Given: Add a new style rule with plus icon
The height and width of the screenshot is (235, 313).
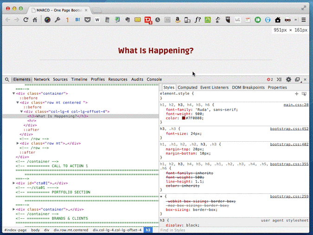Looking at the screenshot, I should pyautogui.click(x=297, y=94).
